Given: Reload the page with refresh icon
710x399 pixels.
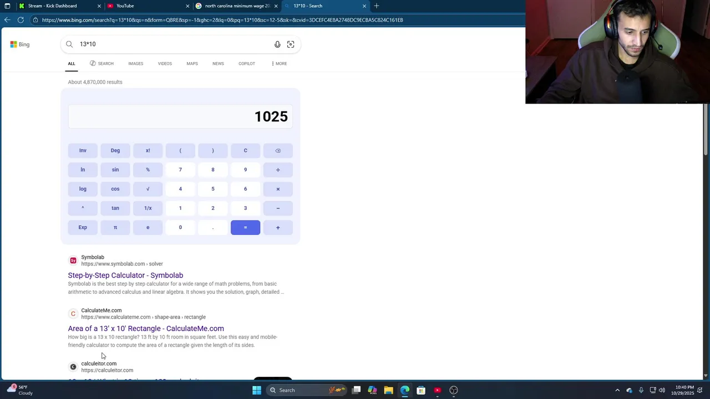Looking at the screenshot, I should 21,20.
